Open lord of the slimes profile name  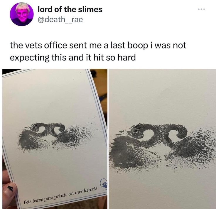click(70, 10)
